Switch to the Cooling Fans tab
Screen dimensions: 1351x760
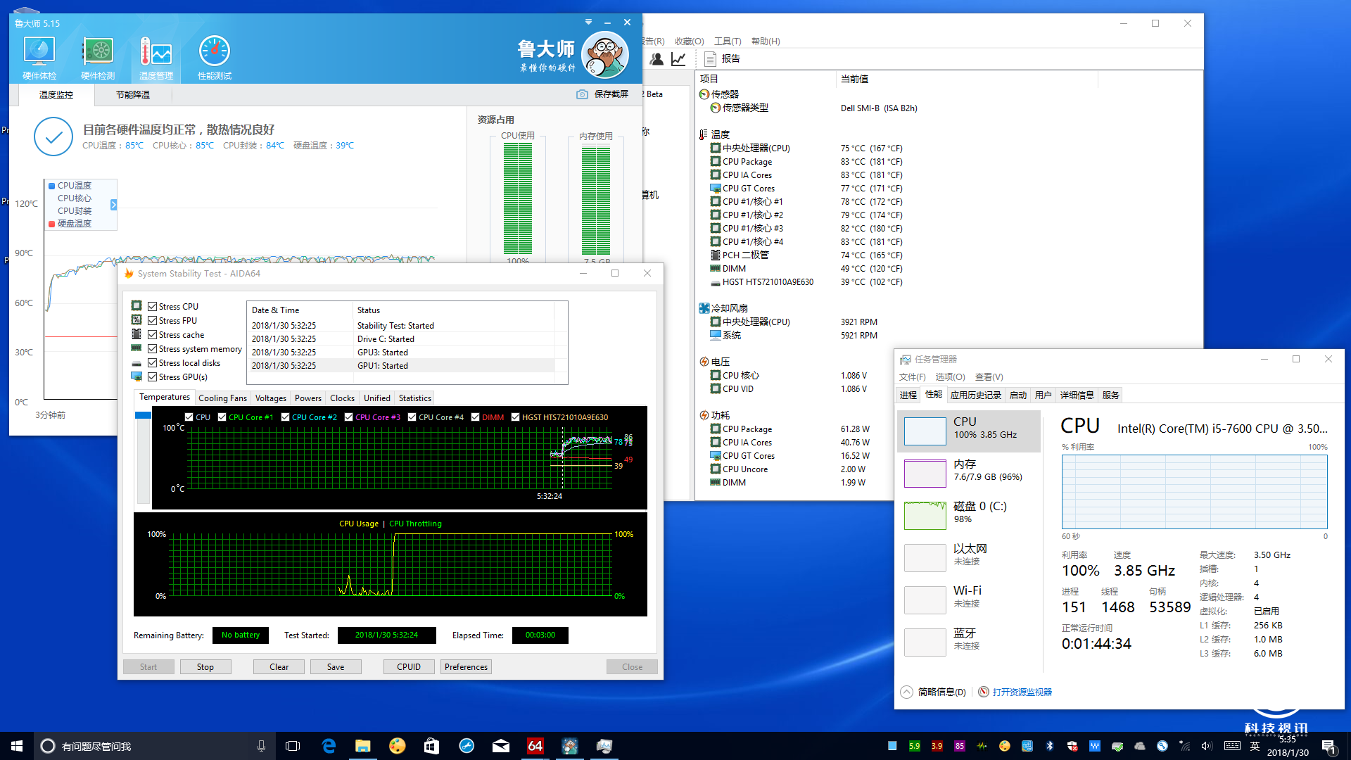222,398
